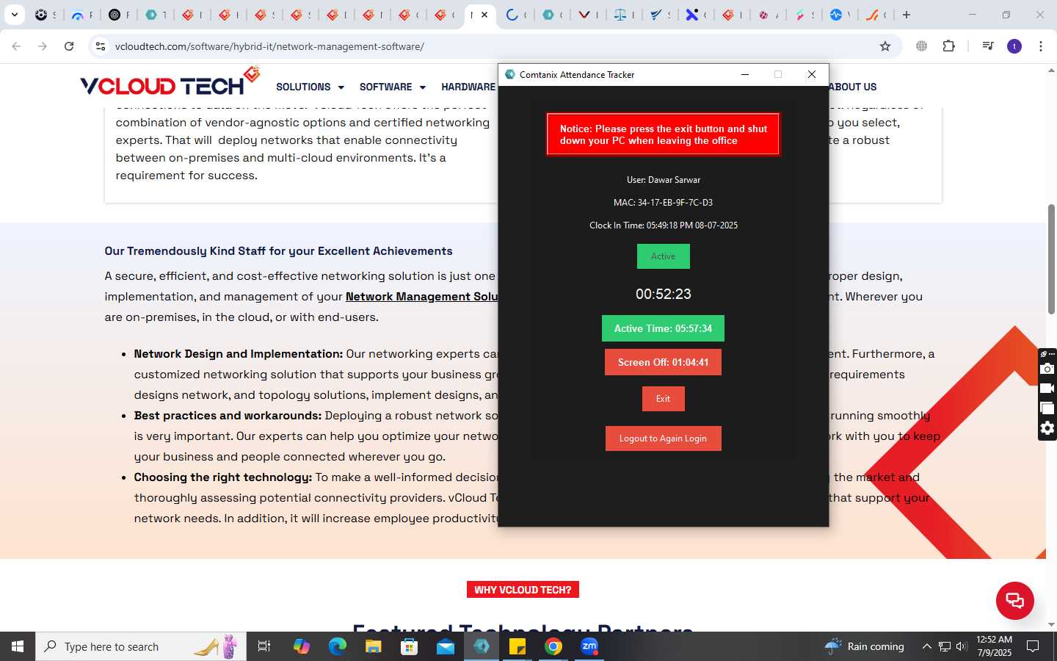Open a new browser tab

pos(907,15)
